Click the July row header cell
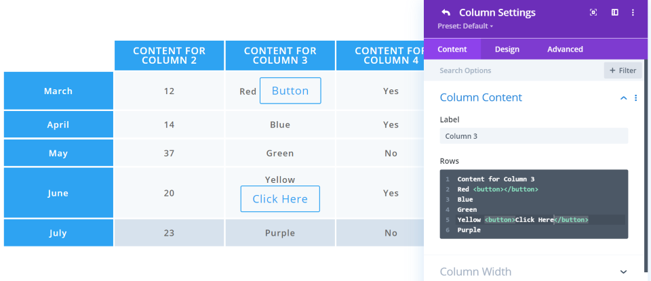Screen dimensions: 651x281 click(58, 233)
